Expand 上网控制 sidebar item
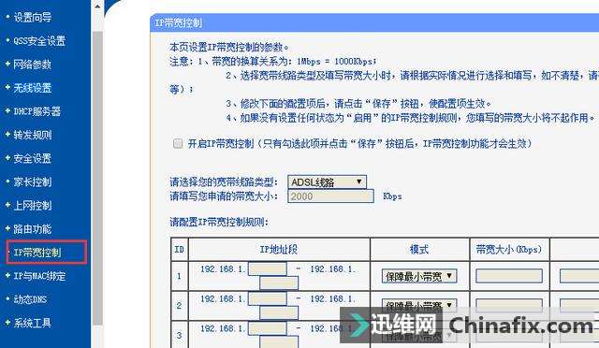Screen dimensions: 599x348 (x=32, y=206)
